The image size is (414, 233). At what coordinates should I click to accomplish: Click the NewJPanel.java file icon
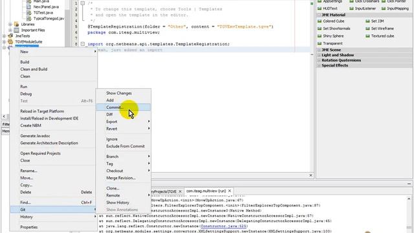coord(28,7)
